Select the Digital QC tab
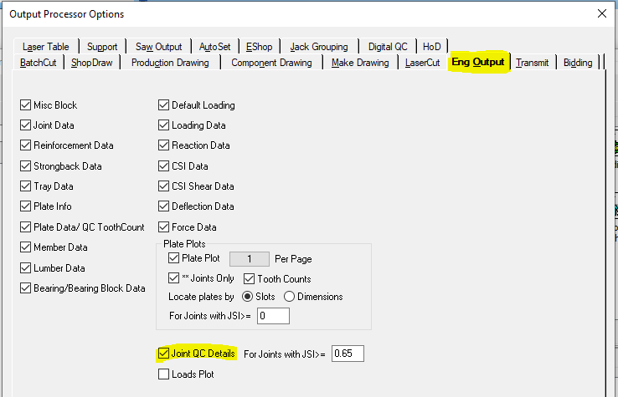The height and width of the screenshot is (397, 618). tap(387, 47)
